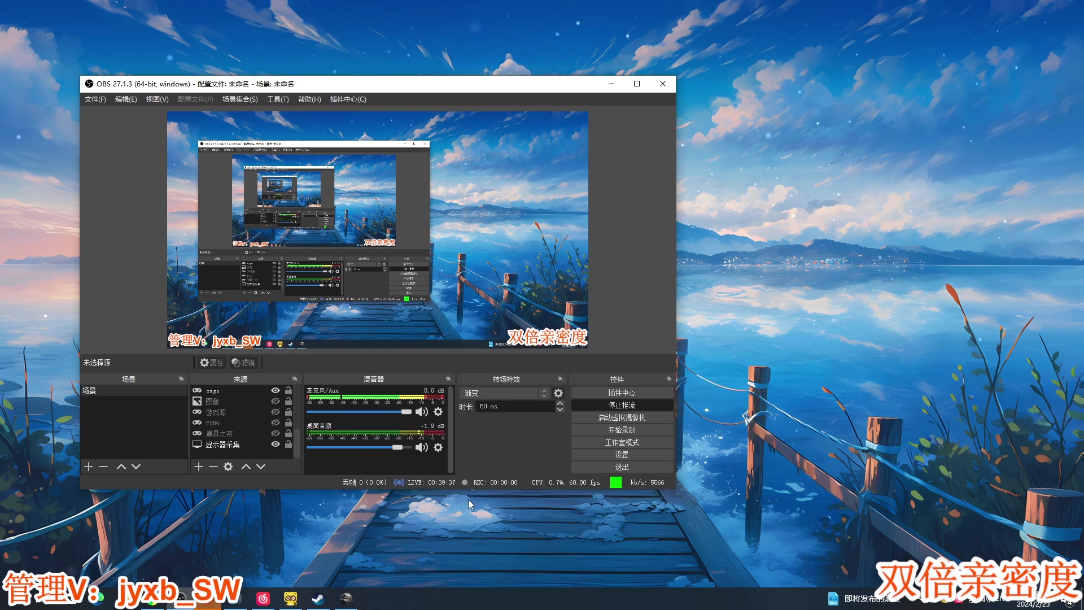Hide the csgo source with its eye icon

tap(276, 390)
